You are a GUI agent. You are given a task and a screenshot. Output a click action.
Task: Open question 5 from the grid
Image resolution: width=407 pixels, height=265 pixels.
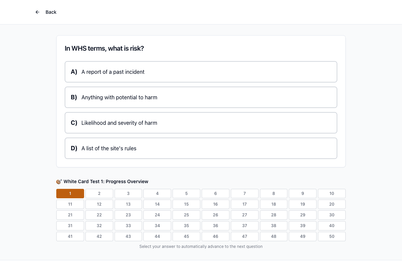coord(186,194)
